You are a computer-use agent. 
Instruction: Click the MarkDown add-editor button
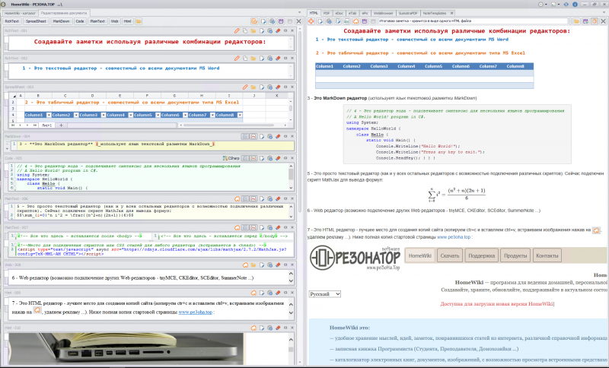pyautogui.click(x=61, y=21)
